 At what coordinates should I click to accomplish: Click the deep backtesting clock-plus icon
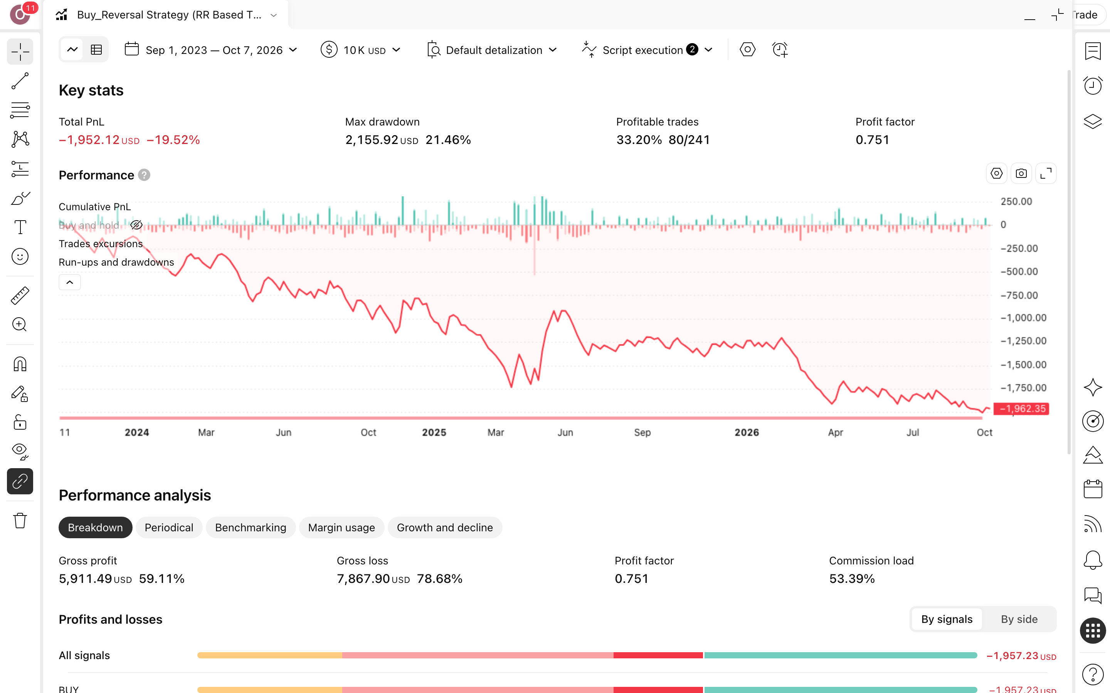[x=780, y=50]
